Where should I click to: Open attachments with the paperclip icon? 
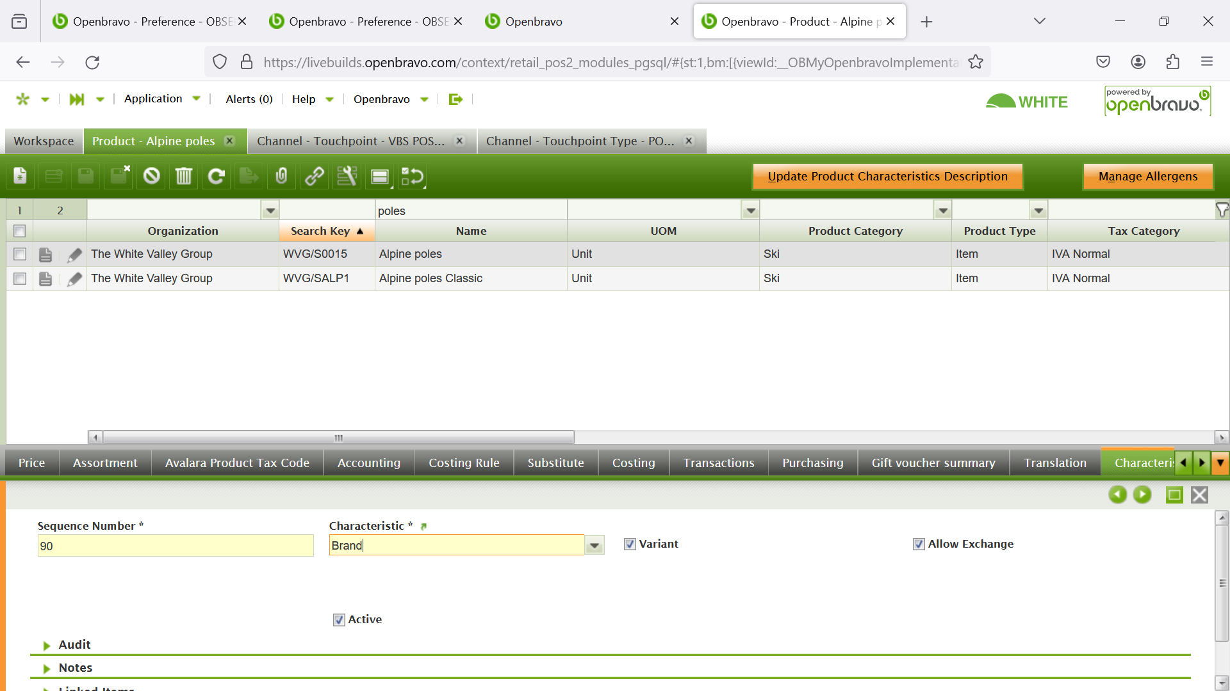point(281,176)
